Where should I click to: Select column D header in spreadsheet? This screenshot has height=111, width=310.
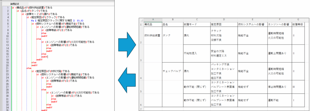224,20
